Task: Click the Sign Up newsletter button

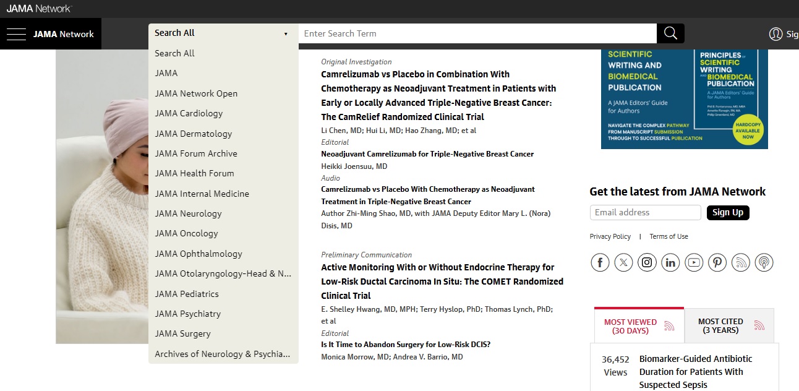Action: 728,212
